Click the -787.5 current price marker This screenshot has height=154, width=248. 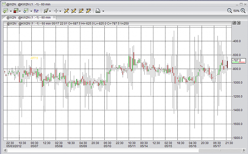[238, 61]
